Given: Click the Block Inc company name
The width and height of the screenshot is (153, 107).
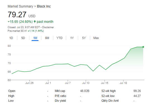Looking at the screenshot, I should coord(44,6).
